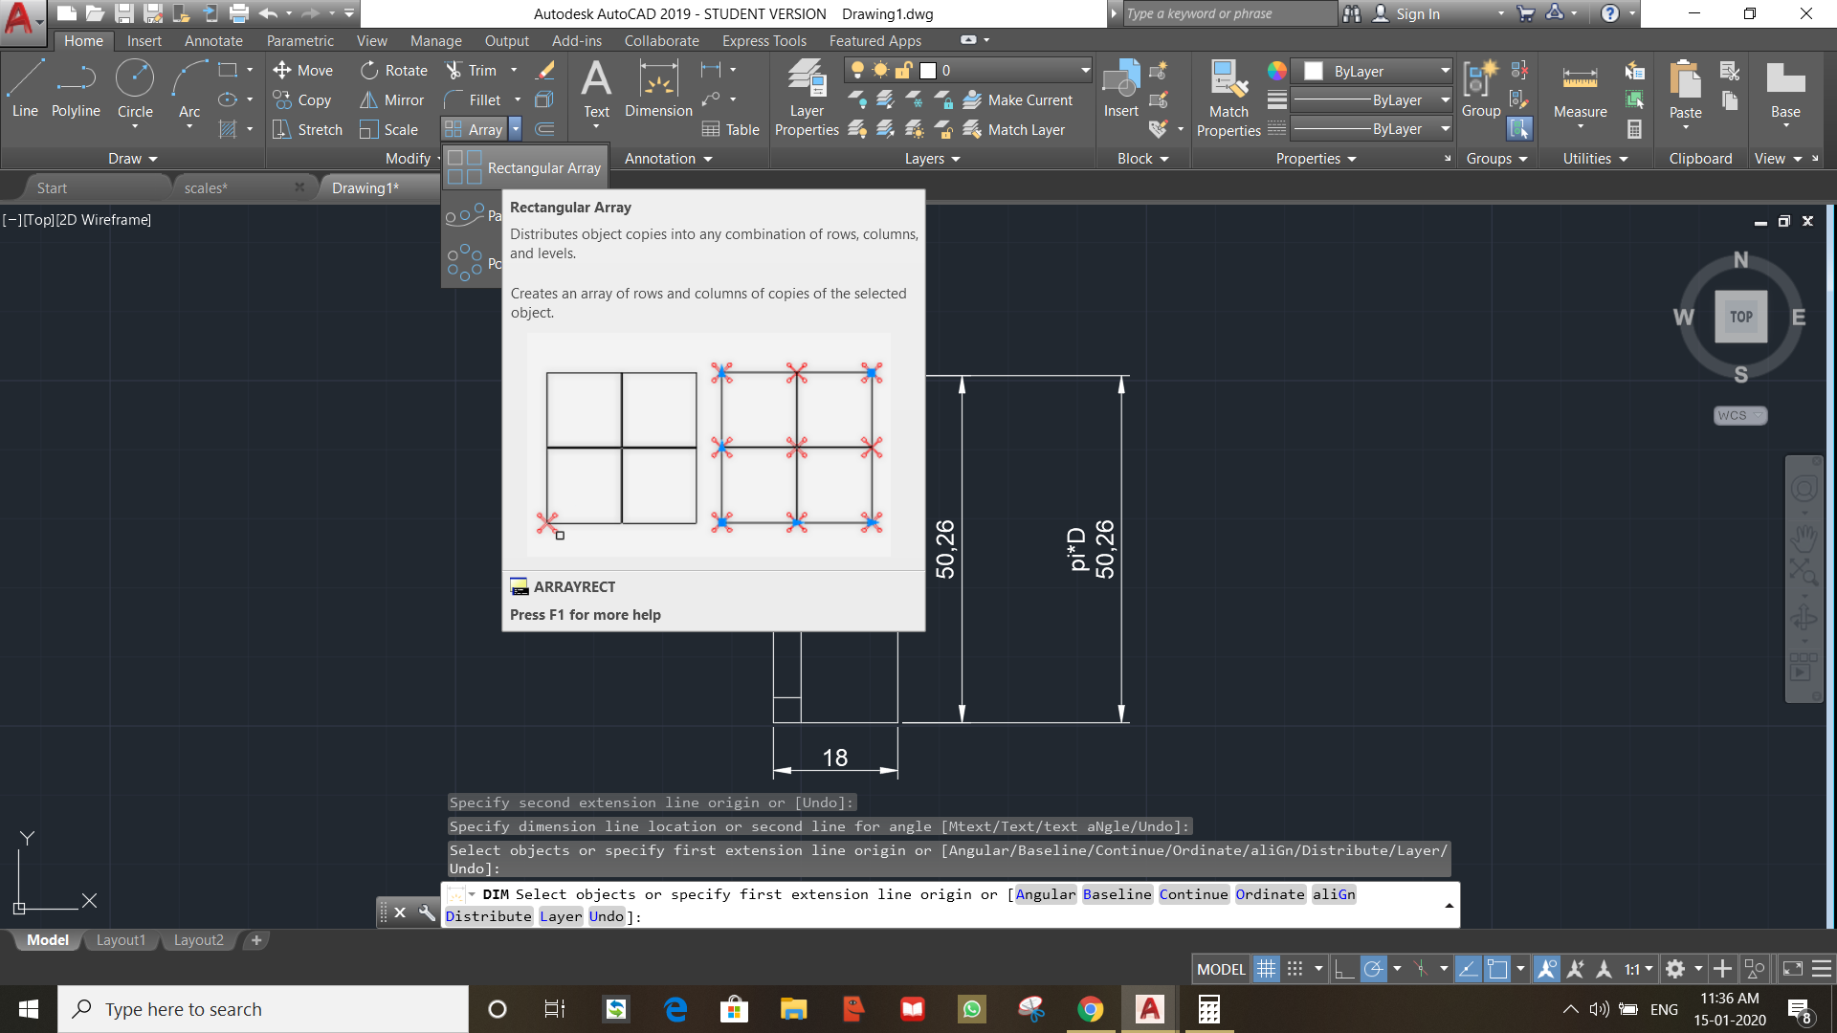Open the Parametric ribbon tab
This screenshot has width=1837, height=1033.
pos(300,40)
